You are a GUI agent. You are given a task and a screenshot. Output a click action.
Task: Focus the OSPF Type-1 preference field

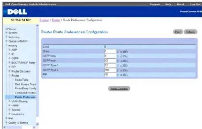(110, 65)
